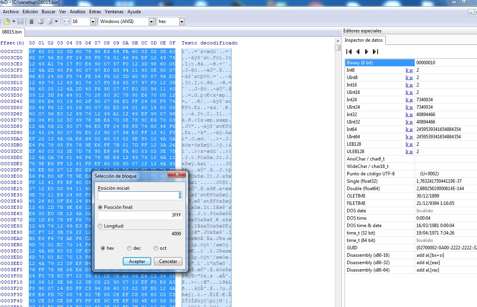Viewport: 477px width, 307px height.
Task: Click the Aceptar button
Action: (x=137, y=261)
